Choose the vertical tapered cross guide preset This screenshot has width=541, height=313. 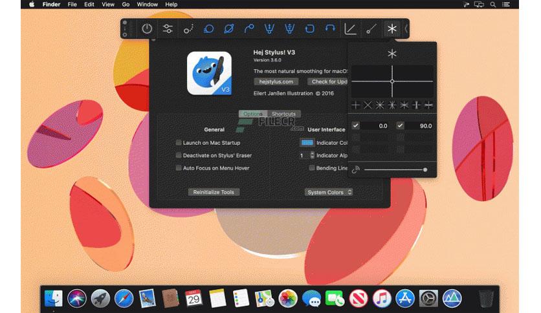(x=417, y=105)
